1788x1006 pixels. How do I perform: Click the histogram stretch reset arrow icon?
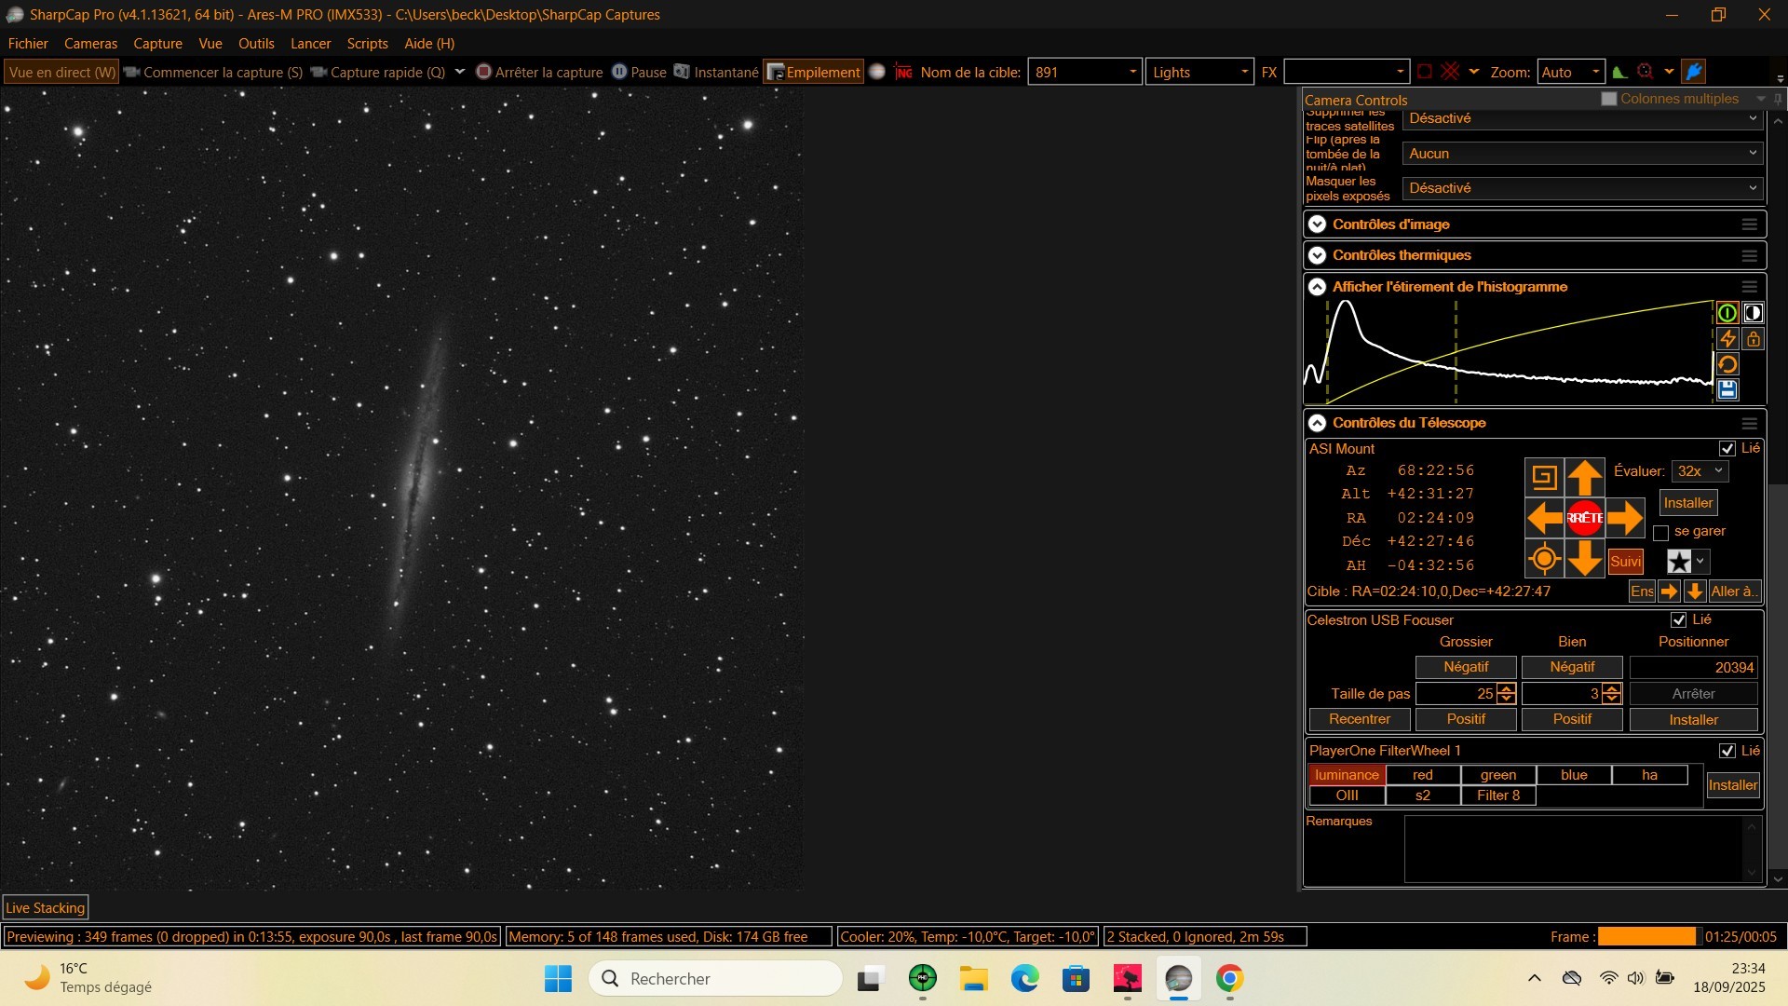(1727, 364)
